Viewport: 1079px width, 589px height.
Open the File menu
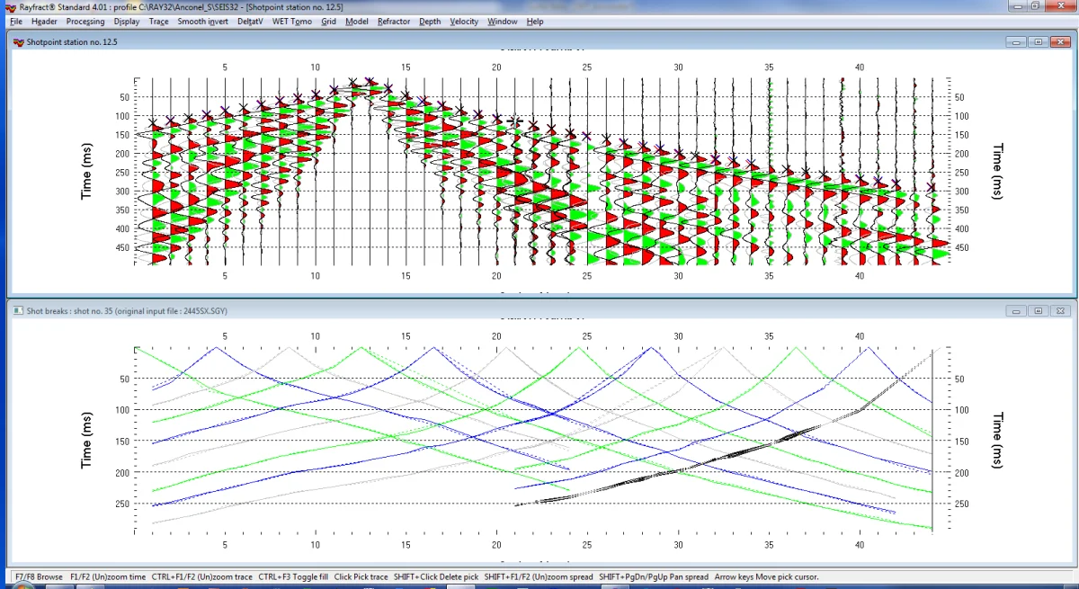(x=16, y=21)
